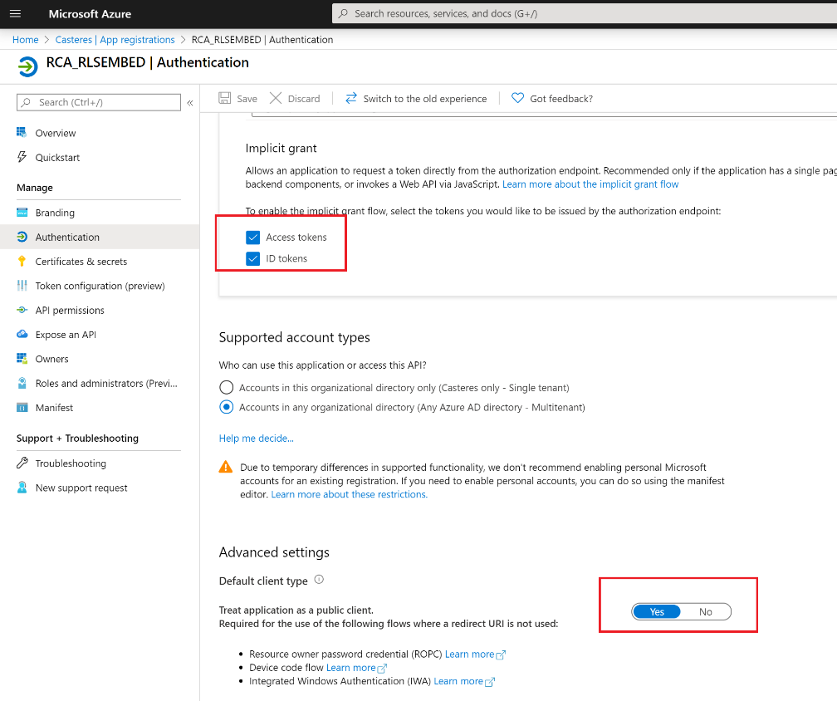Uncheck the ID tokens checkbox
Image resolution: width=837 pixels, height=701 pixels.
(252, 258)
